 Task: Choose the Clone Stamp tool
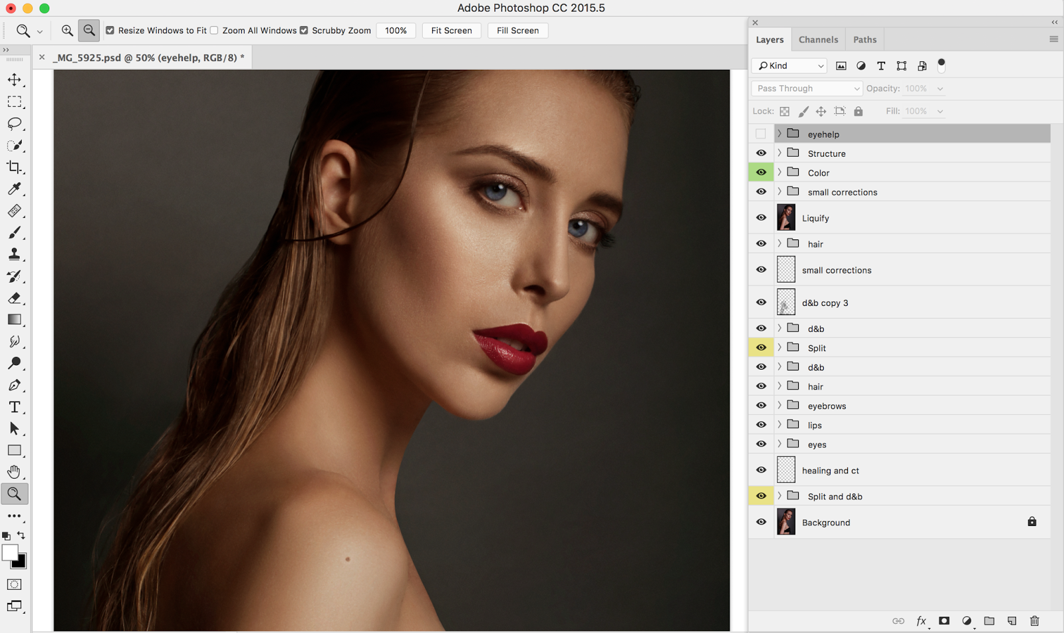pyautogui.click(x=14, y=254)
